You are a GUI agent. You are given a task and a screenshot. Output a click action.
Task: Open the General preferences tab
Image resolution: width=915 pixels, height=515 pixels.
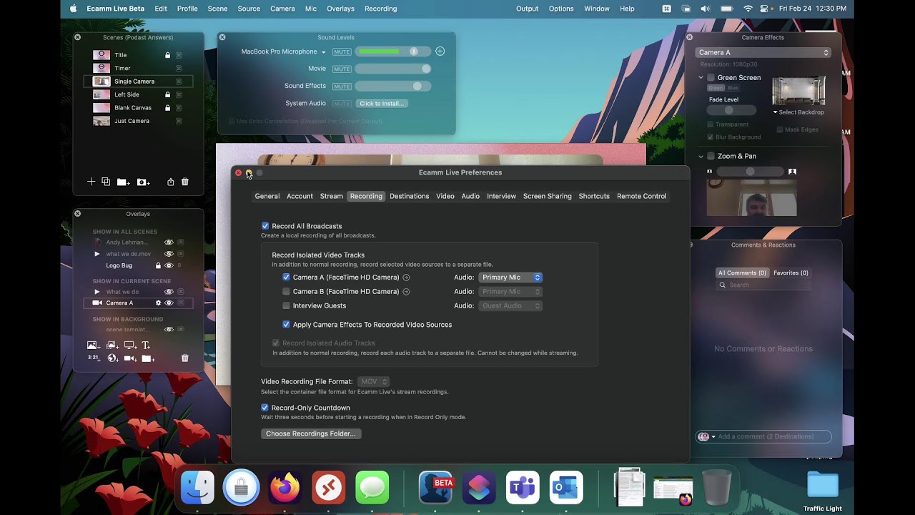[267, 196]
